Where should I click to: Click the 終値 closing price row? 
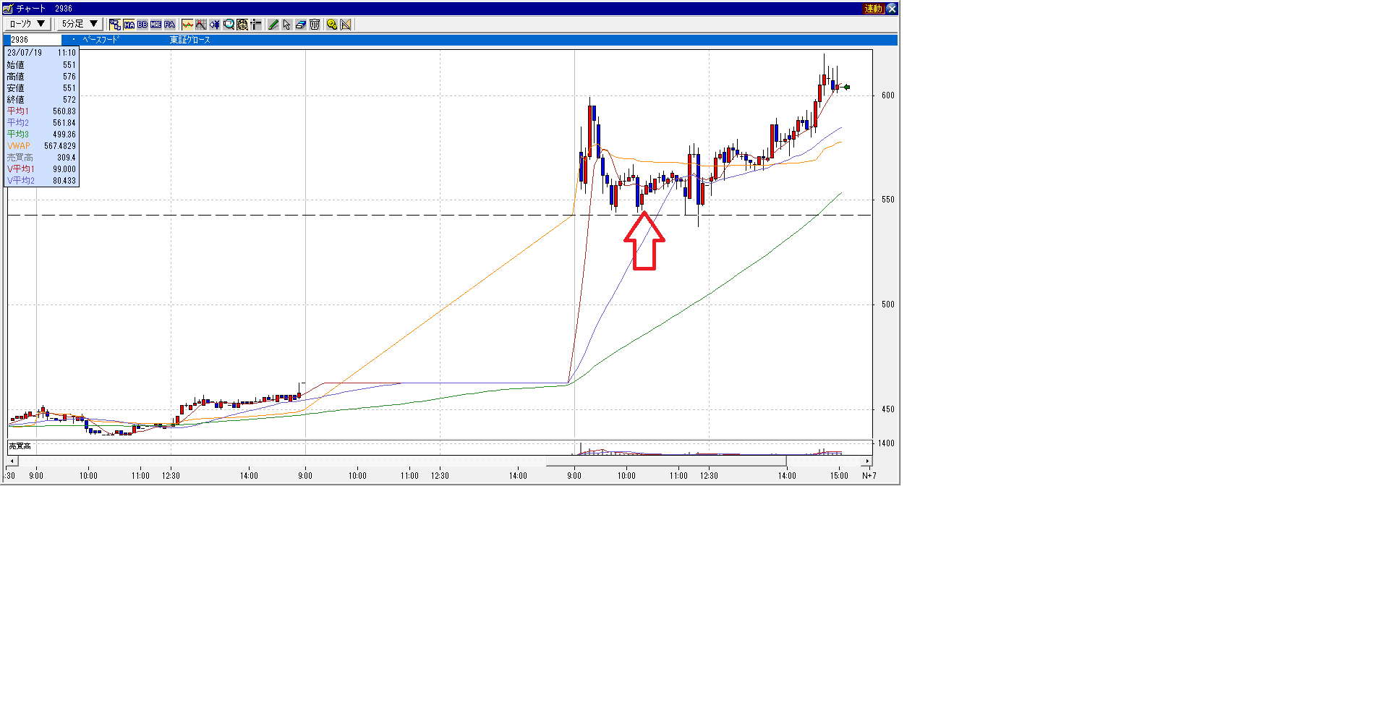tap(41, 100)
